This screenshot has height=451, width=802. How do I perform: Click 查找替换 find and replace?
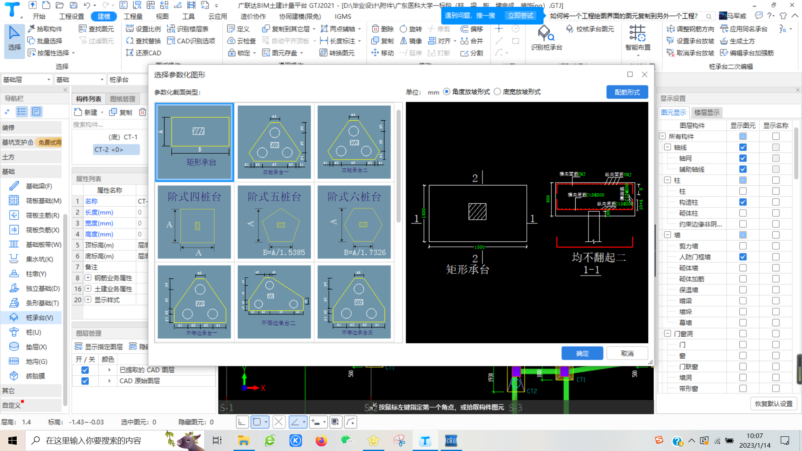point(143,41)
